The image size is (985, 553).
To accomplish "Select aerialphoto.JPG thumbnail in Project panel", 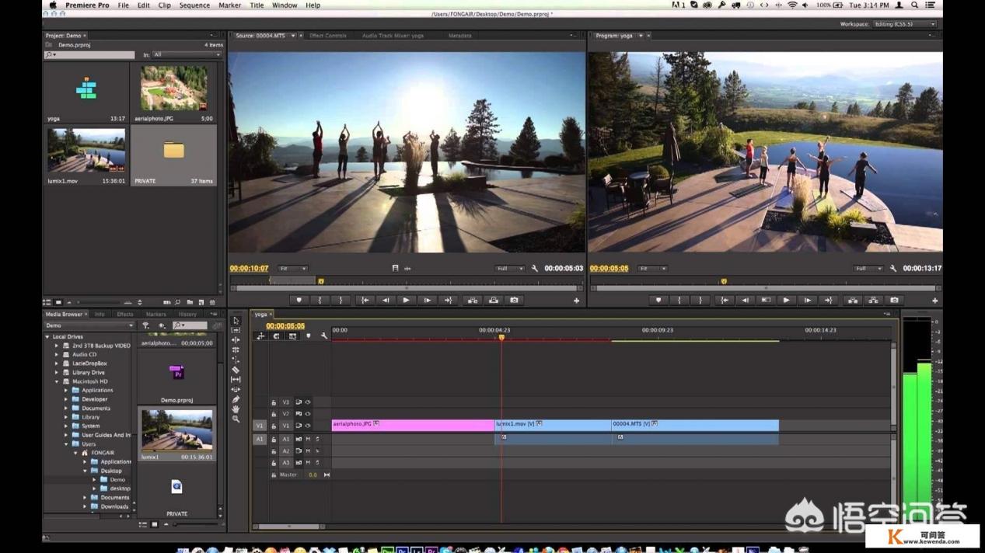I will (x=173, y=88).
